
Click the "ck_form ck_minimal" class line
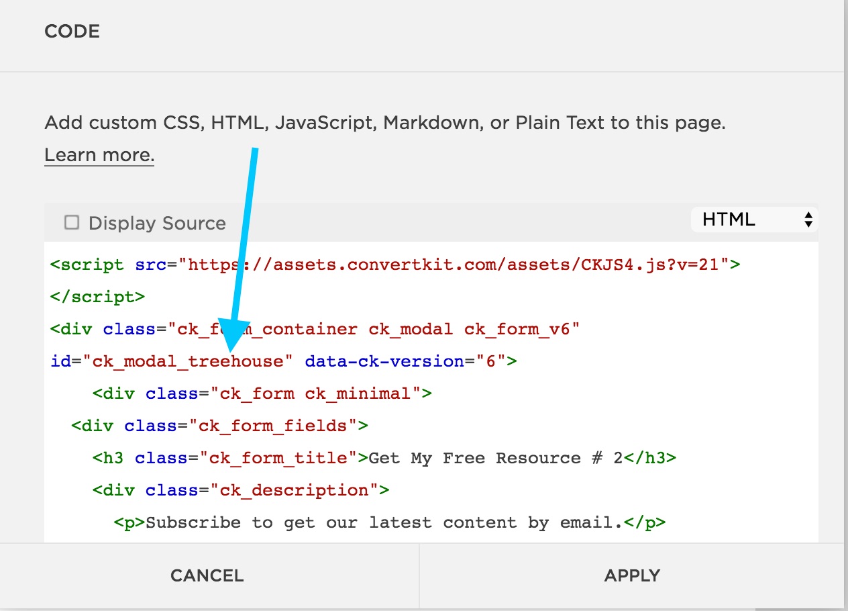(262, 393)
